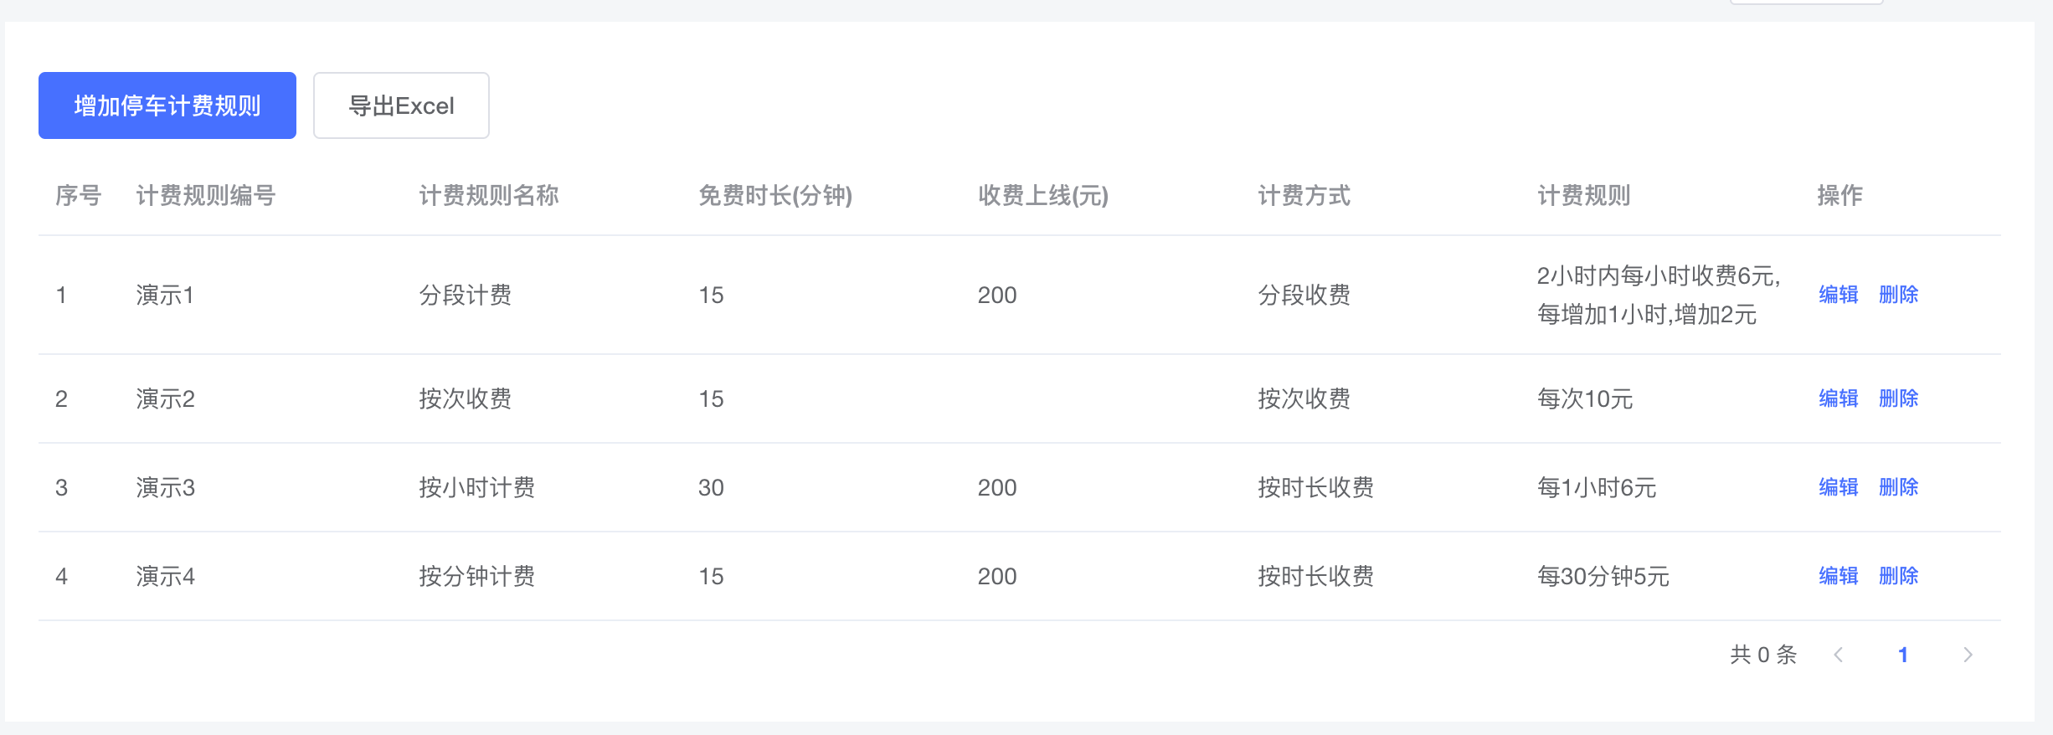Delete the 演示4 rule
The width and height of the screenshot is (2053, 735).
tap(1897, 576)
